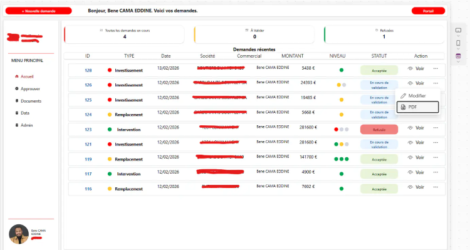Open the À Valider summary card
This screenshot has height=250, width=470.
(x=254, y=34)
